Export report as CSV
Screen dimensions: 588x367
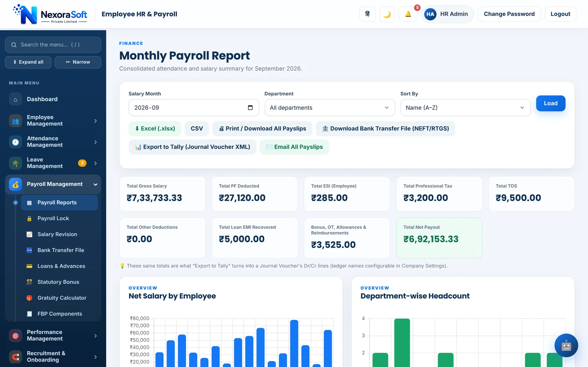197,128
